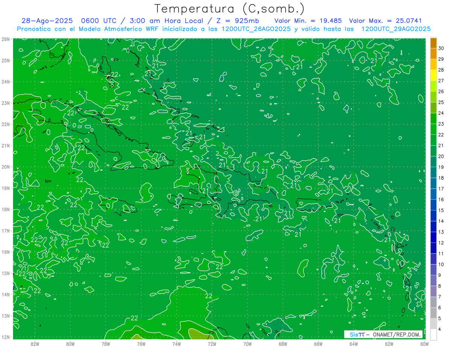This screenshot has width=451, height=349.
Task: Click the latitude axis label "18N"
Action: (5, 209)
